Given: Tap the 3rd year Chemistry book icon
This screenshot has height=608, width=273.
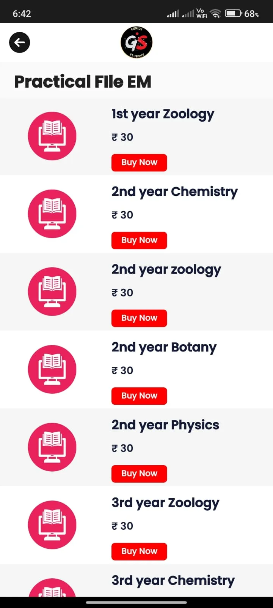Looking at the screenshot, I should tap(52, 587).
